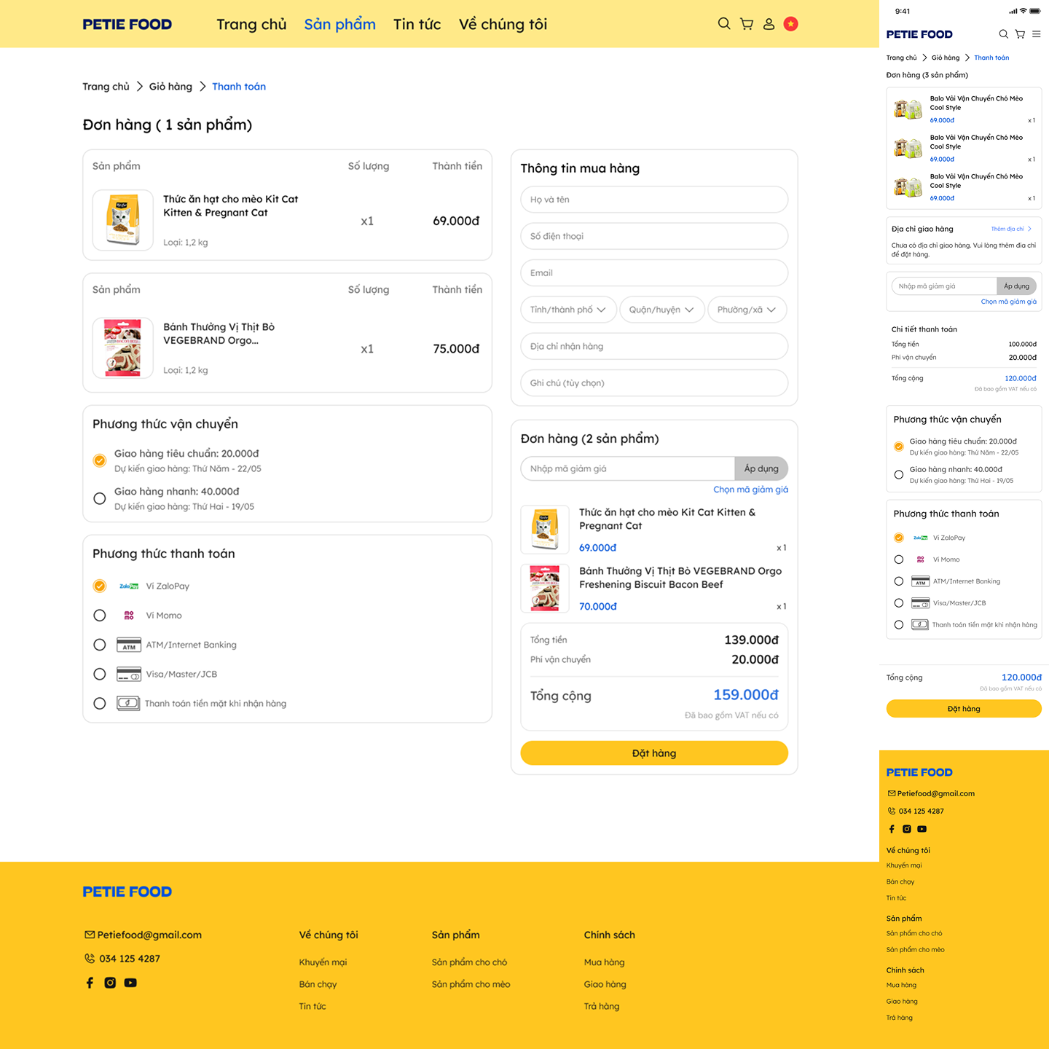
Task: Choose ATM/Internet Banking payment on desktop
Action: 100,645
